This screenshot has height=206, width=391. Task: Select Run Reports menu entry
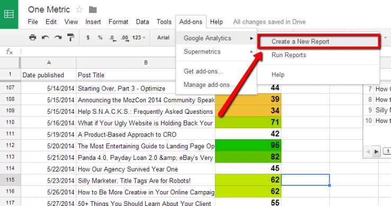(x=289, y=55)
